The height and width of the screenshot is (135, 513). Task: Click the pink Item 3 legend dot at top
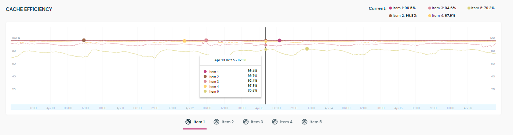[430, 8]
